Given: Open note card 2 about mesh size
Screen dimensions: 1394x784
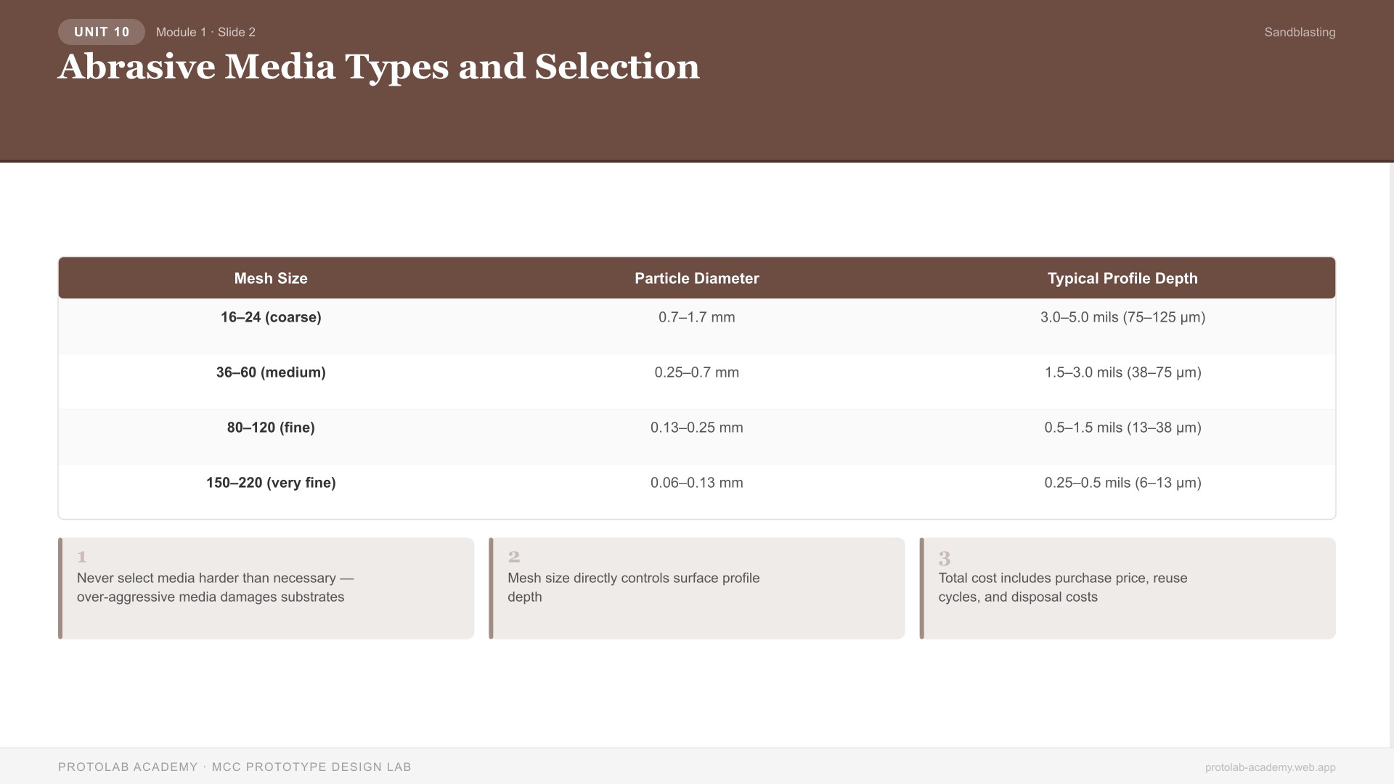Looking at the screenshot, I should pyautogui.click(x=697, y=588).
